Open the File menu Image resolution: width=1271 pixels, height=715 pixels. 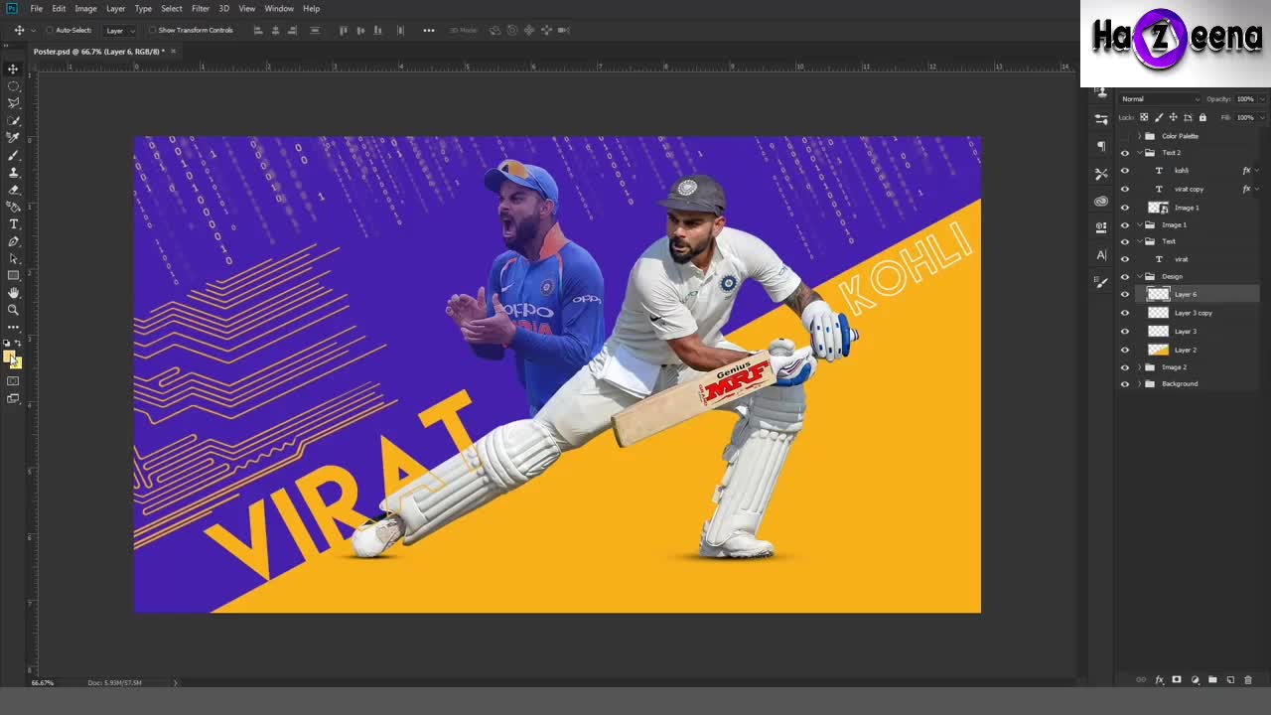pyautogui.click(x=36, y=9)
